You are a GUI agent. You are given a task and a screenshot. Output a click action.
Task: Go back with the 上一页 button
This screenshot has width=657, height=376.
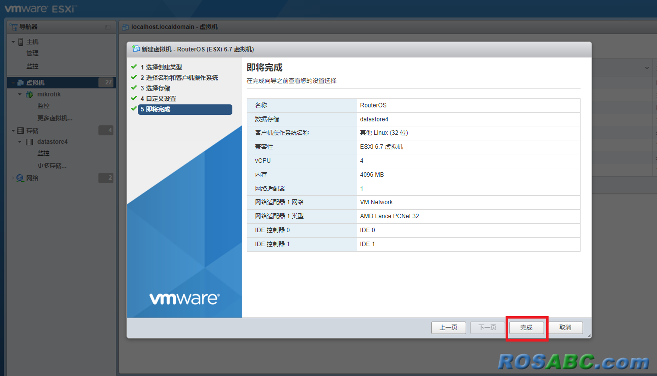448,328
